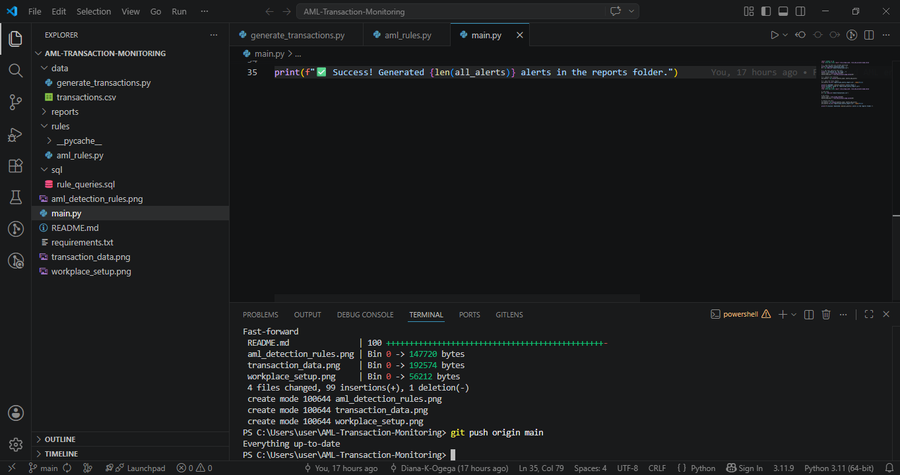900x475 pixels.
Task: Split the editor to the right
Action: coord(869,35)
